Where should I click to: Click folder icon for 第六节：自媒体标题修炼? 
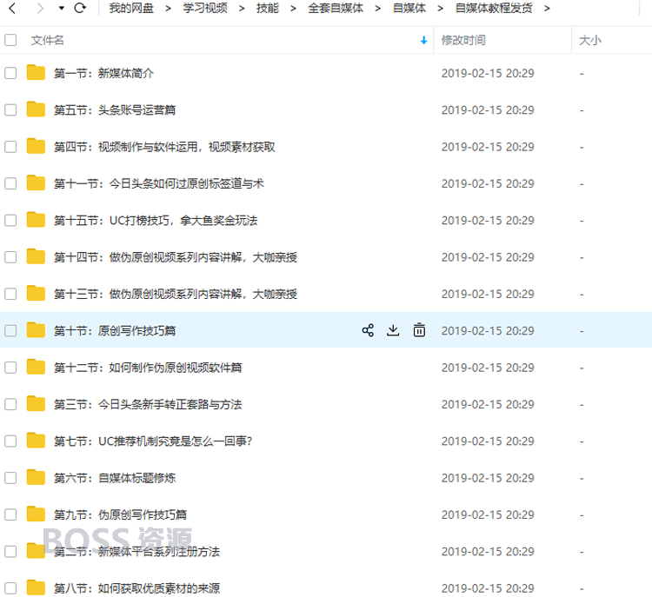pyautogui.click(x=36, y=477)
